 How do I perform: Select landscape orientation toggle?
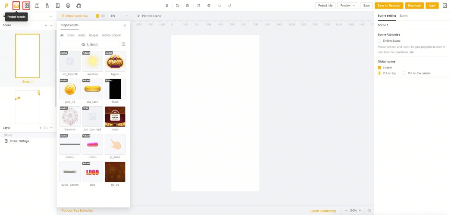[x=103, y=16]
